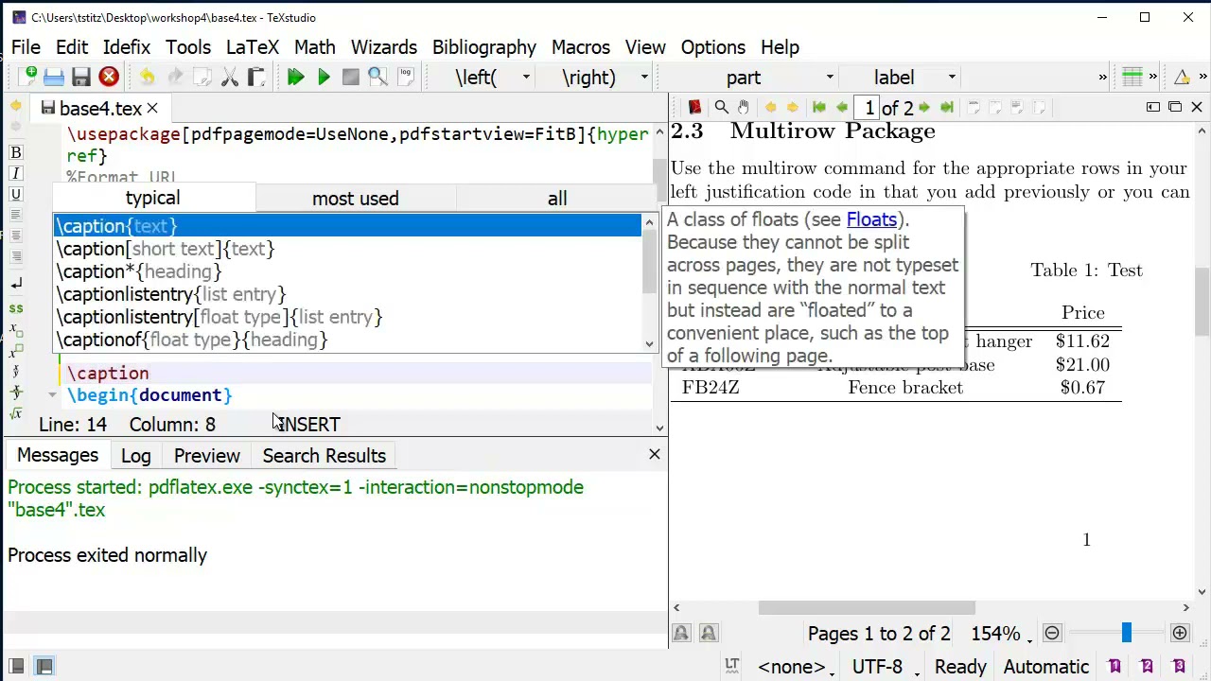This screenshot has width=1211, height=681.
Task: Open the Wizards menu
Action: pyautogui.click(x=383, y=47)
